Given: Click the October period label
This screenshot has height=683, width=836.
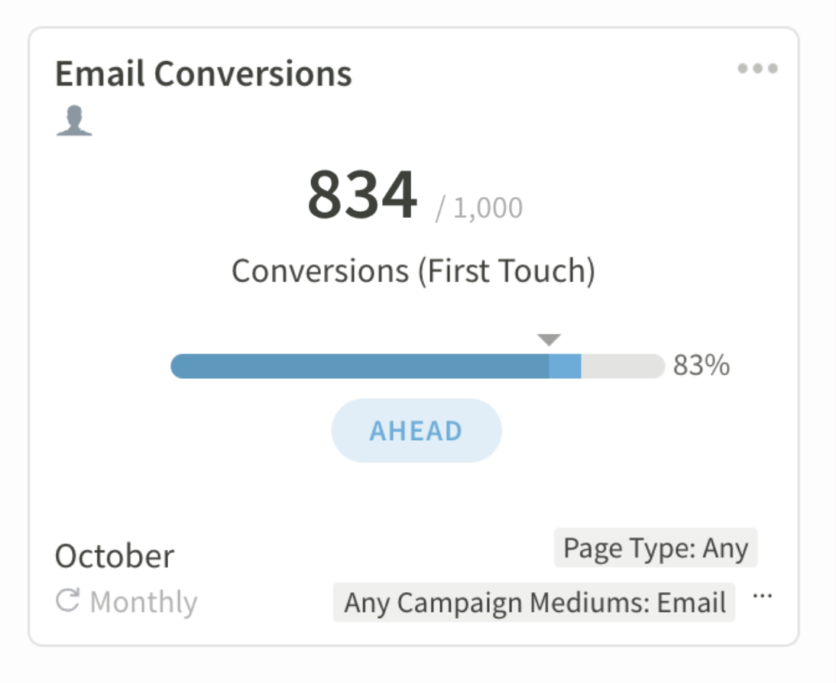Looking at the screenshot, I should click(x=115, y=556).
